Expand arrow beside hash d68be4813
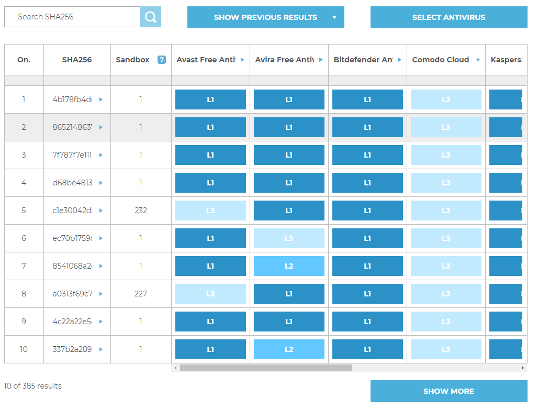 [x=101, y=183]
